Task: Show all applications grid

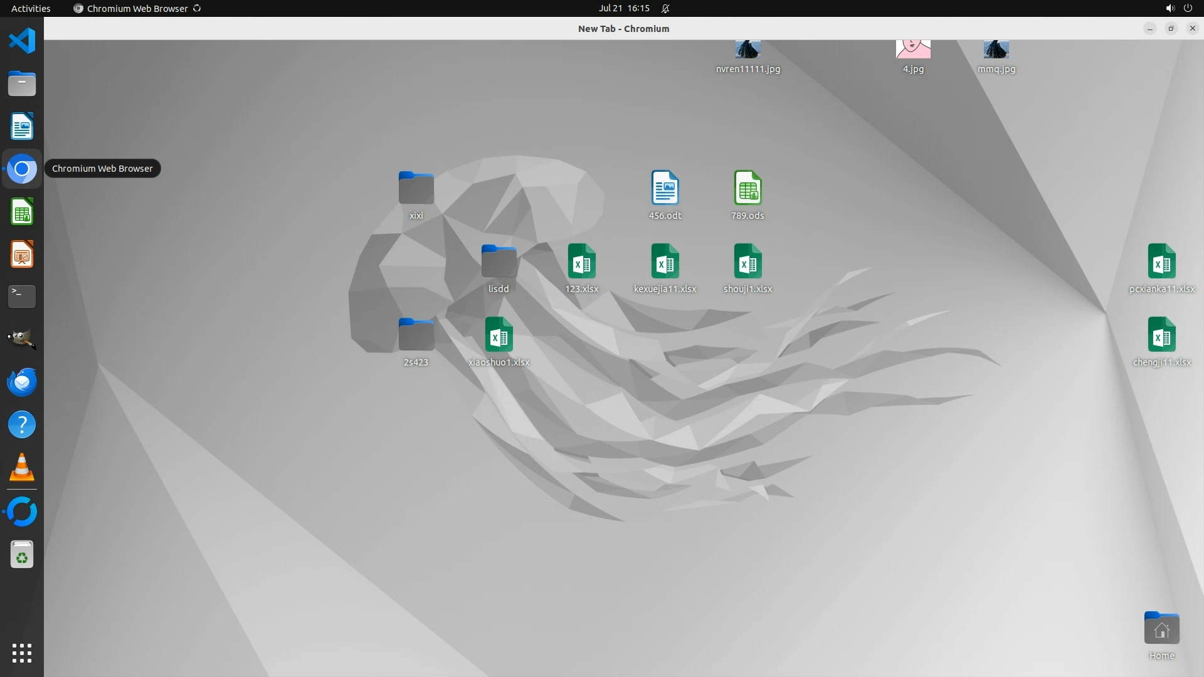Action: coord(22,653)
